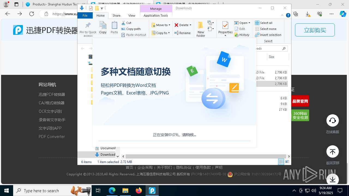This screenshot has height=196, width=349.
Task: Click Select all in ribbon
Action: [264, 23]
